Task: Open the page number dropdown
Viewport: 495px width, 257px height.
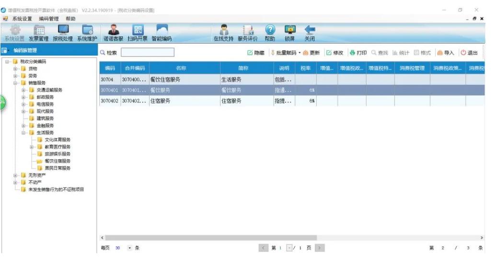Action: point(289,248)
